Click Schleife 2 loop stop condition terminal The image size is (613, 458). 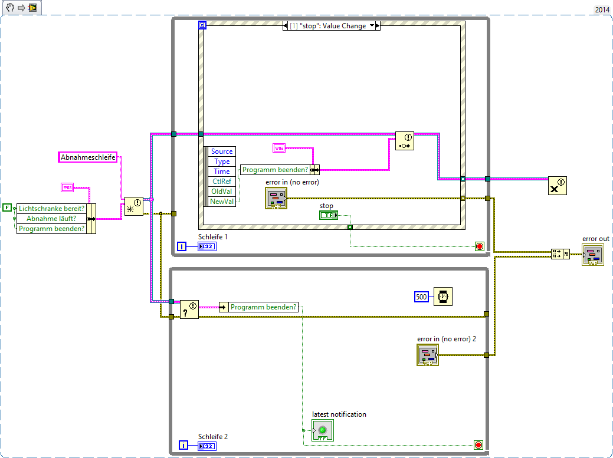pos(478,445)
